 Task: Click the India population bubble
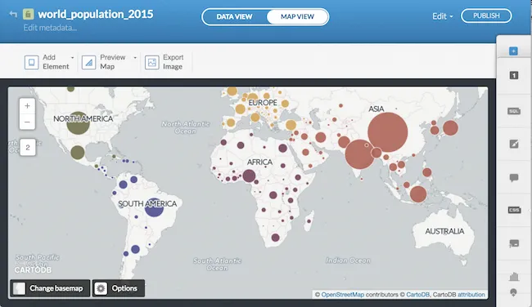point(359,154)
